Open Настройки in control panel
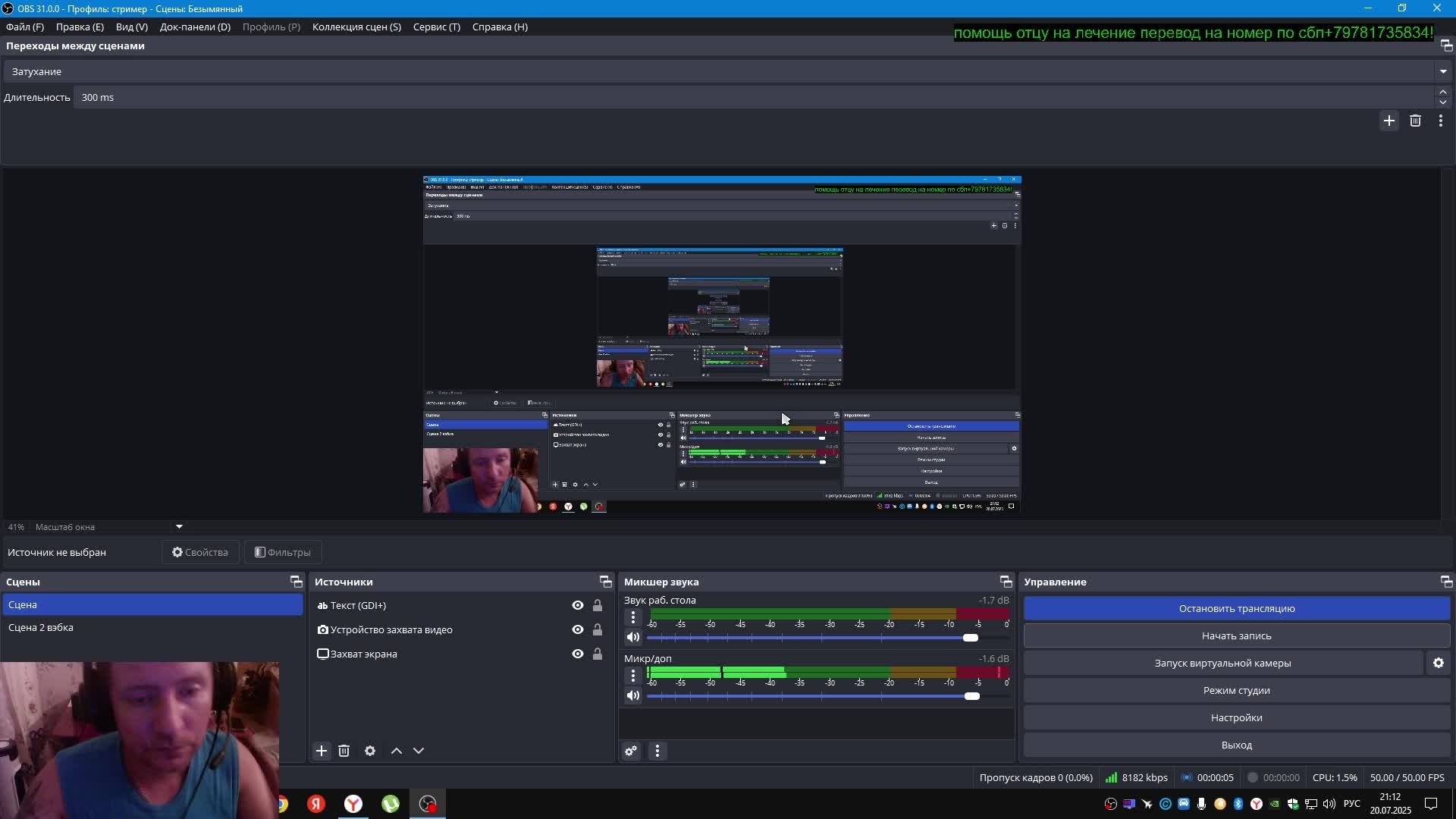This screenshot has width=1456, height=819. 1236,717
